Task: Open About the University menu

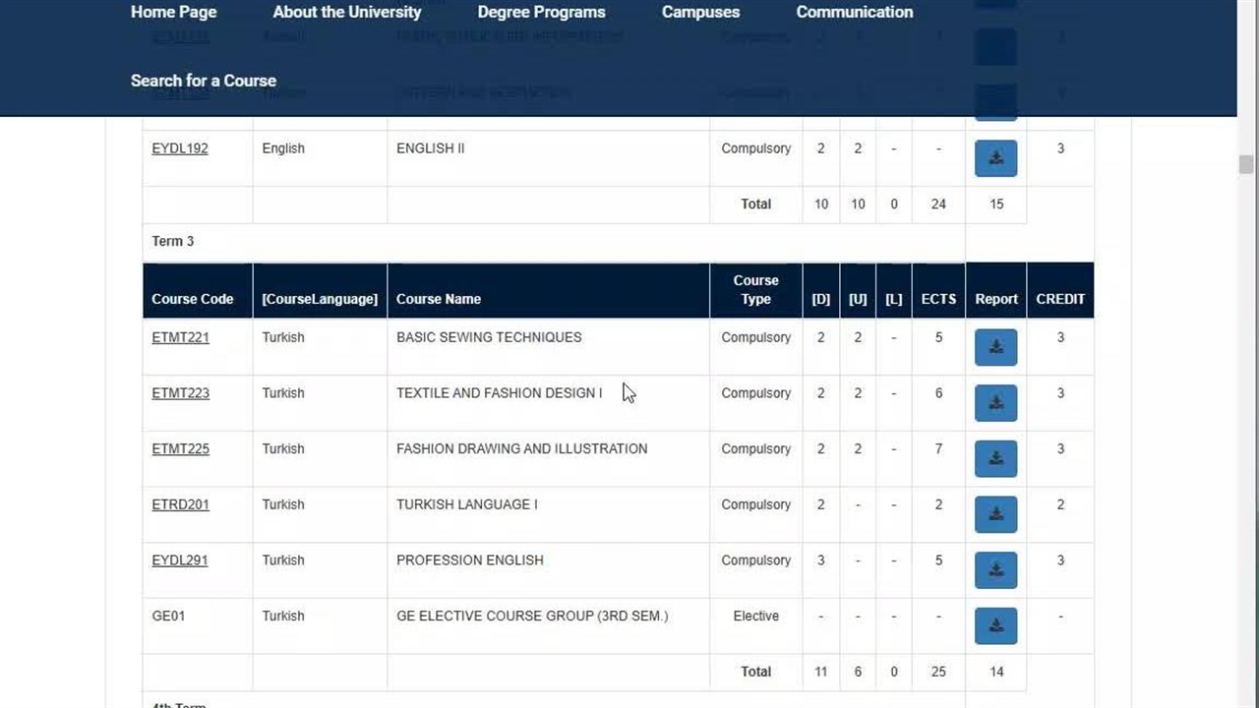Action: tap(346, 12)
